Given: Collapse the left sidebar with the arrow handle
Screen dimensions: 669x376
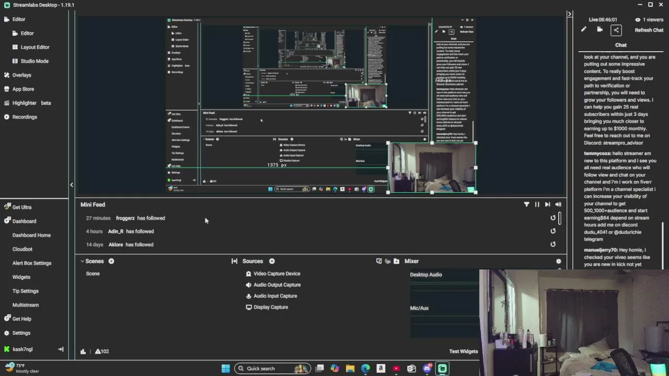Looking at the screenshot, I should point(72,185).
